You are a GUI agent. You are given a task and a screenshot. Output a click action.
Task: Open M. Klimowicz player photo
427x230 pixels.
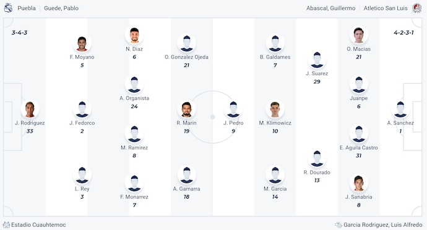(x=275, y=109)
